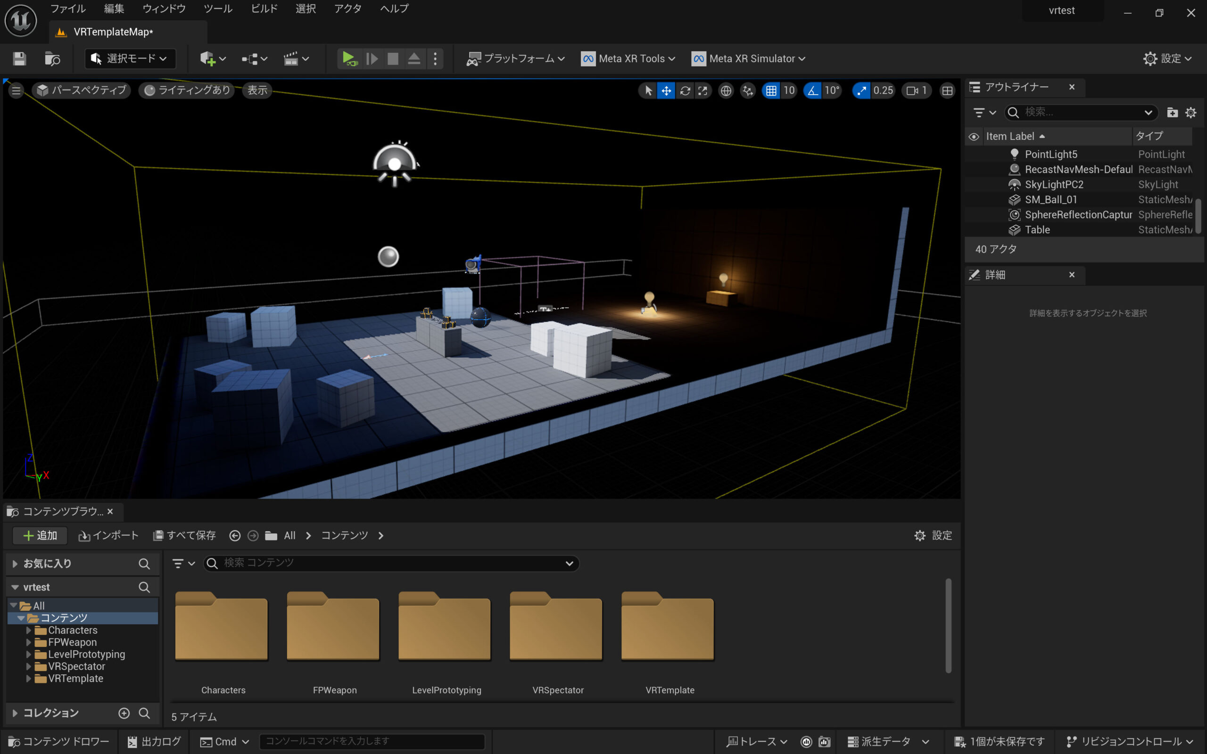
Task: Select the scale transform tool
Action: pos(703,90)
